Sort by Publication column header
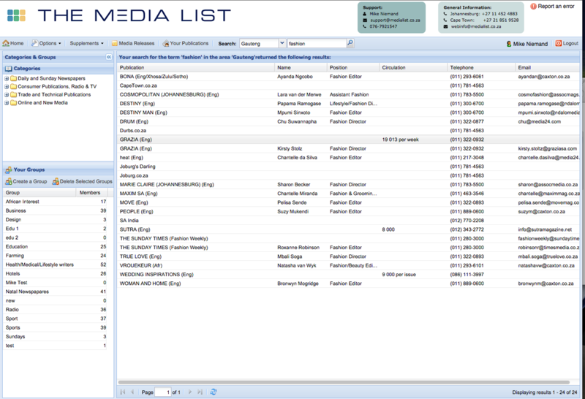This screenshot has width=585, height=399. coord(196,67)
